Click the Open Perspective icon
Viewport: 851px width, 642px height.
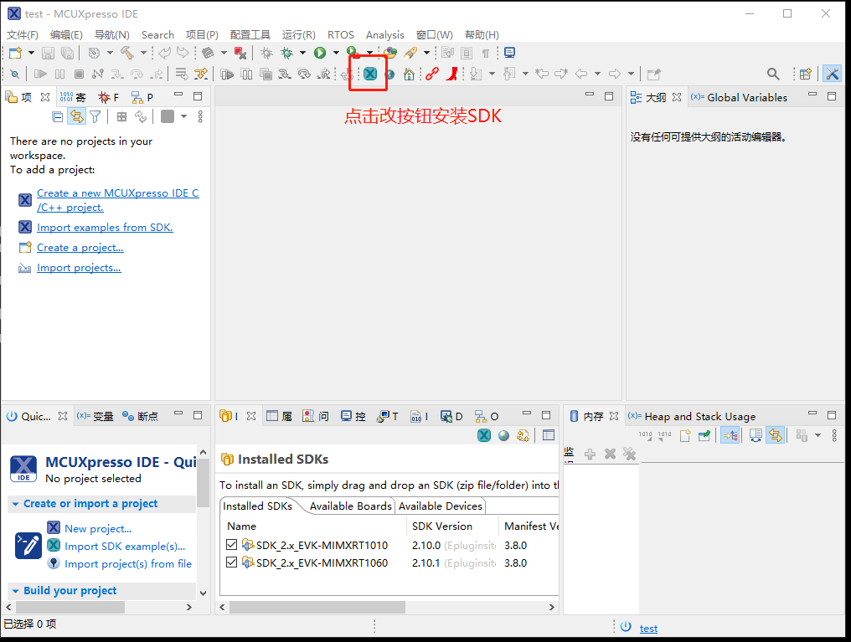point(806,74)
